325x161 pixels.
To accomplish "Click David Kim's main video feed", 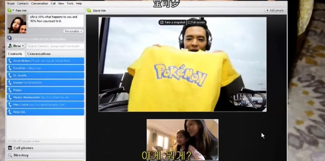I will 183,64.
